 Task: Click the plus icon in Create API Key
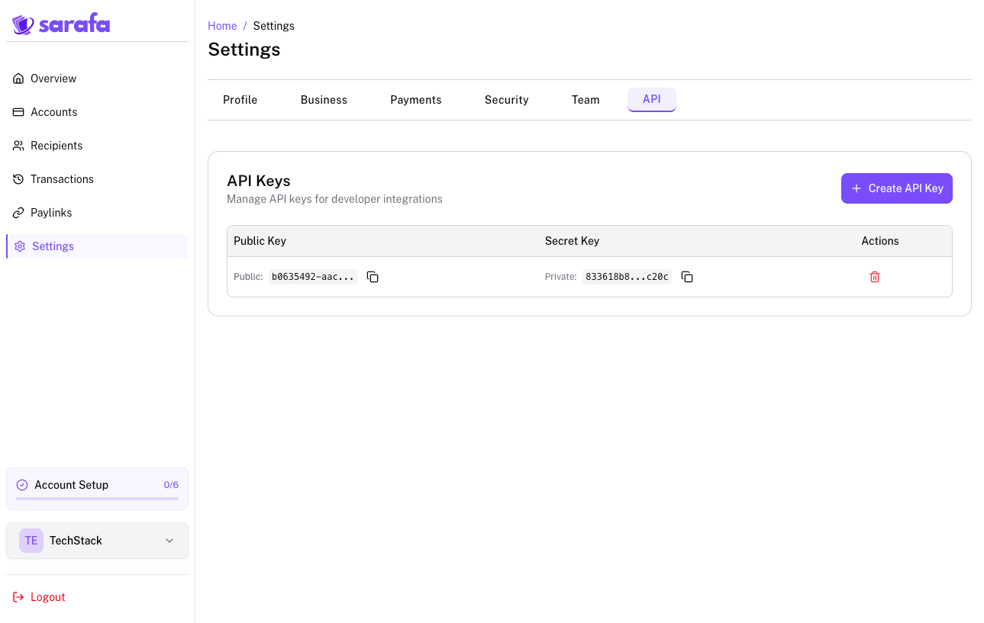(857, 188)
